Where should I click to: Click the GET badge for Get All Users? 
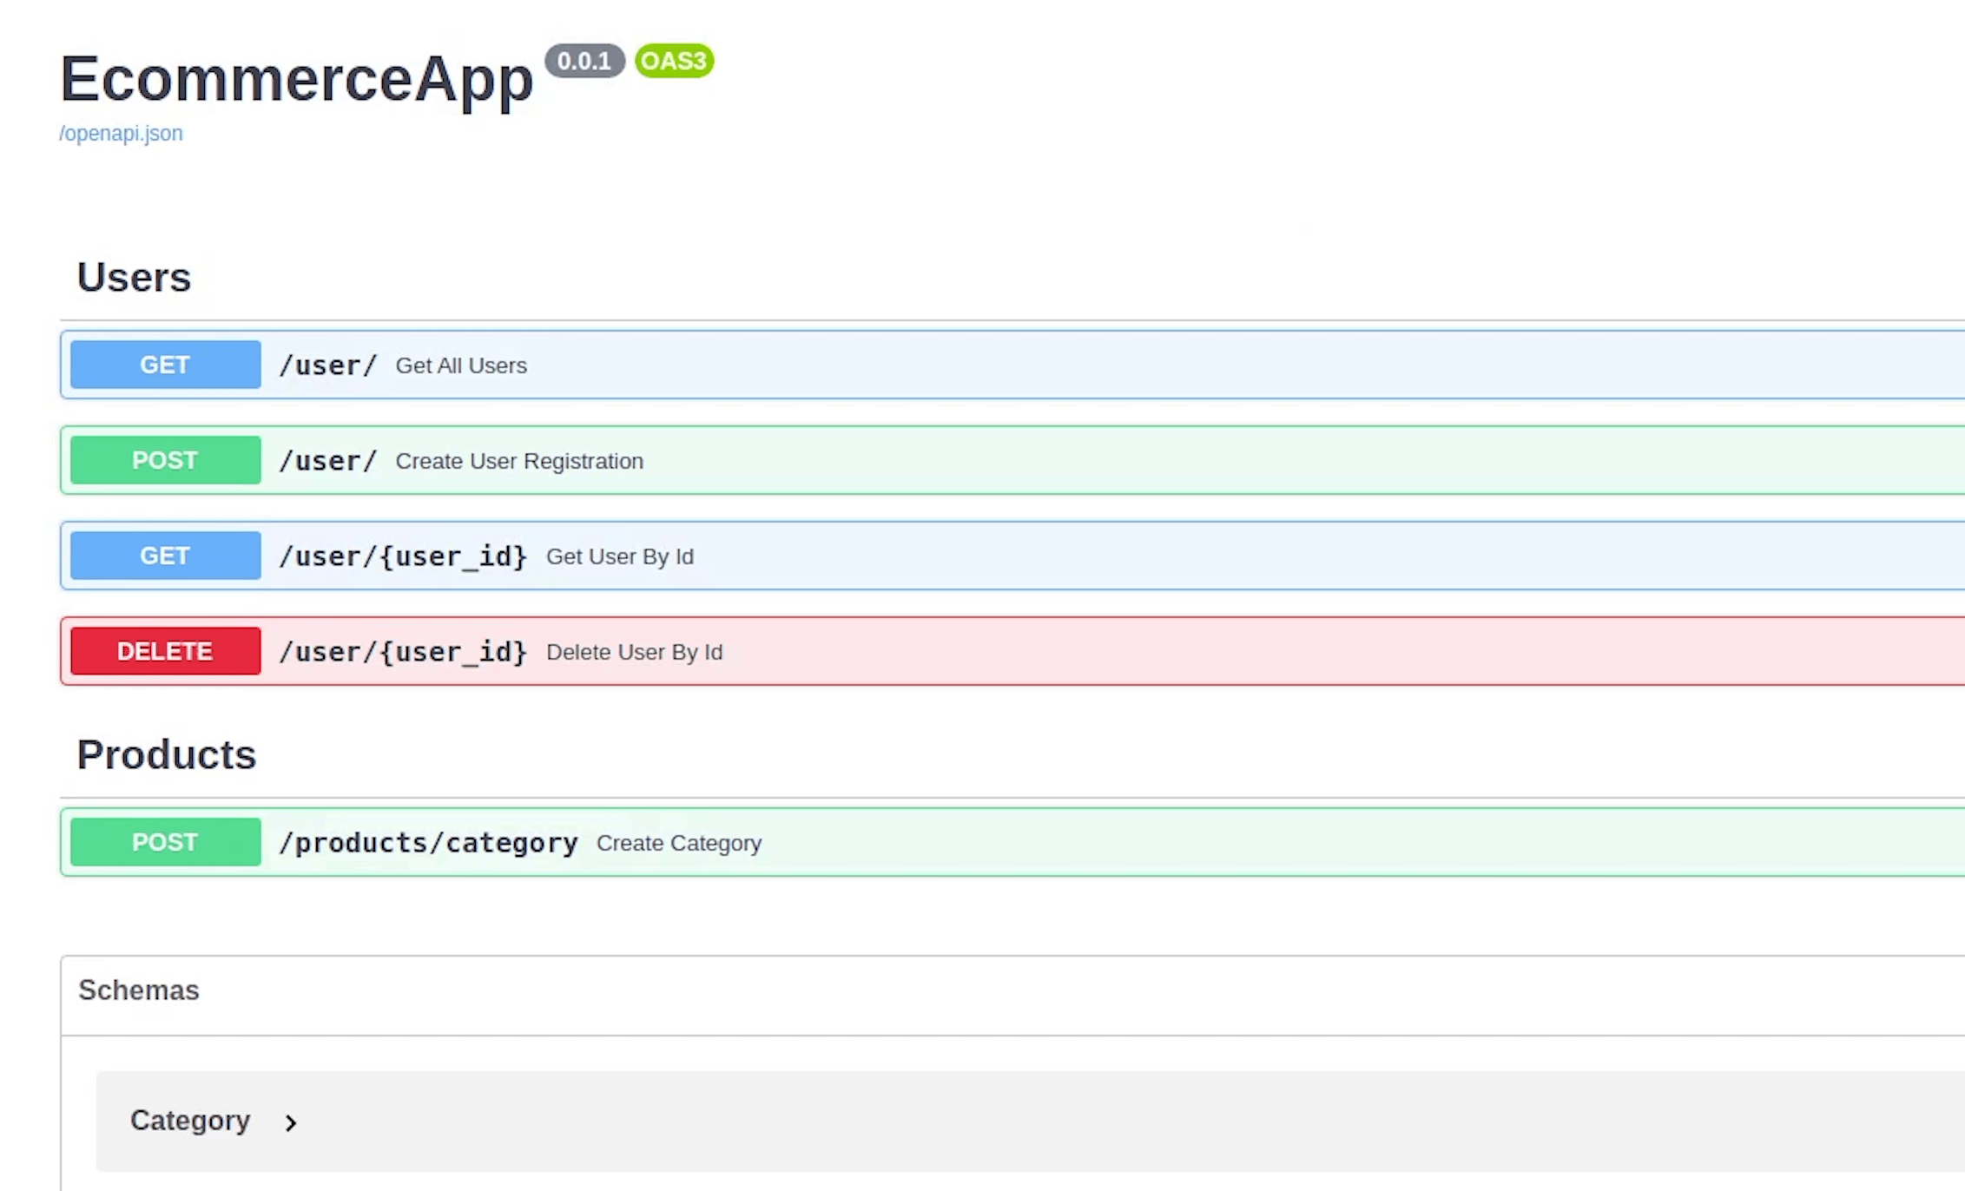(165, 365)
